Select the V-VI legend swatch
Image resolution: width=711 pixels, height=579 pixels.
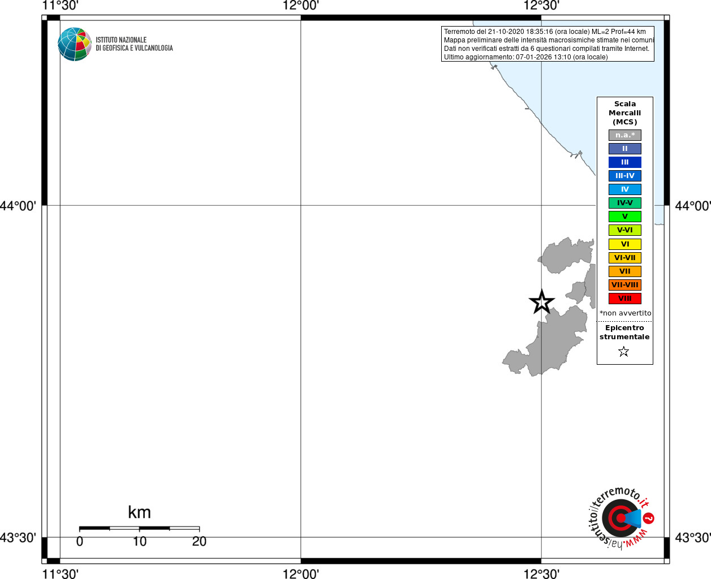point(625,230)
